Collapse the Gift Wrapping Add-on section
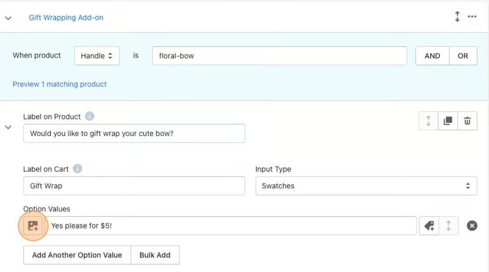This screenshot has width=489, height=272. tap(8, 18)
